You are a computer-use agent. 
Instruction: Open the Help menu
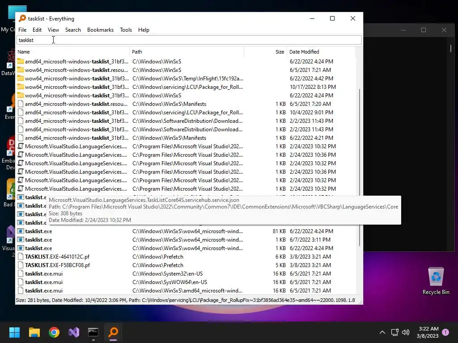click(144, 30)
